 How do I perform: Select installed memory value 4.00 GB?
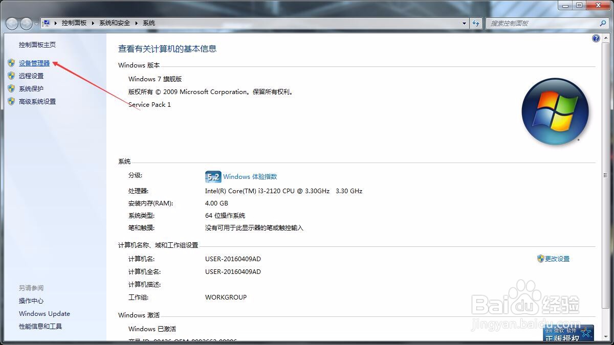point(216,203)
